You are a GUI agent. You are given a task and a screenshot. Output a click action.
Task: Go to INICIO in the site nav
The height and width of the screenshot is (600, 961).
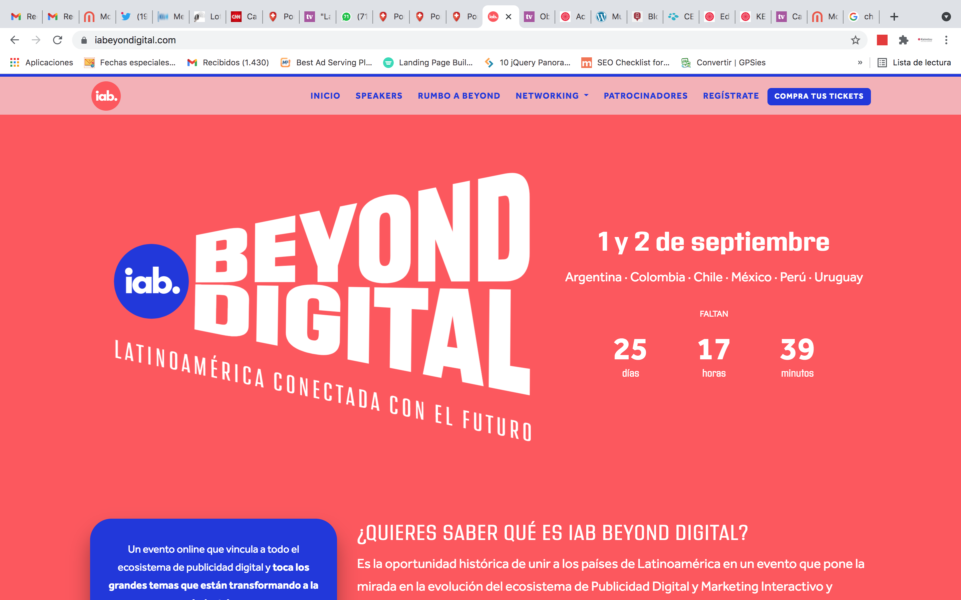tap(325, 96)
